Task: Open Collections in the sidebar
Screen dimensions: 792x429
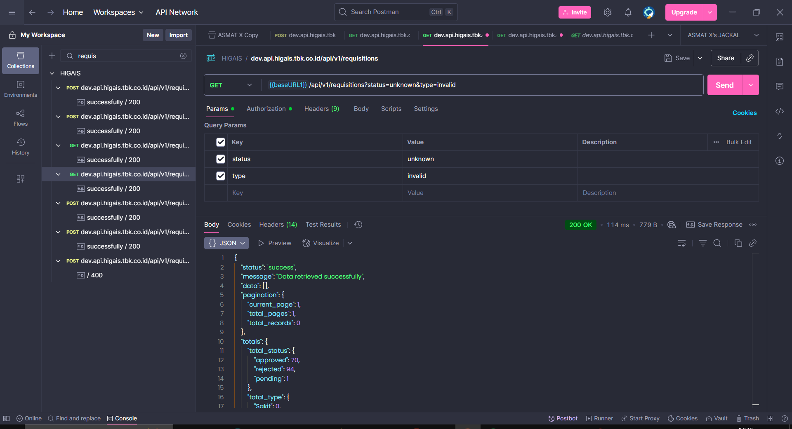Action: (21, 61)
